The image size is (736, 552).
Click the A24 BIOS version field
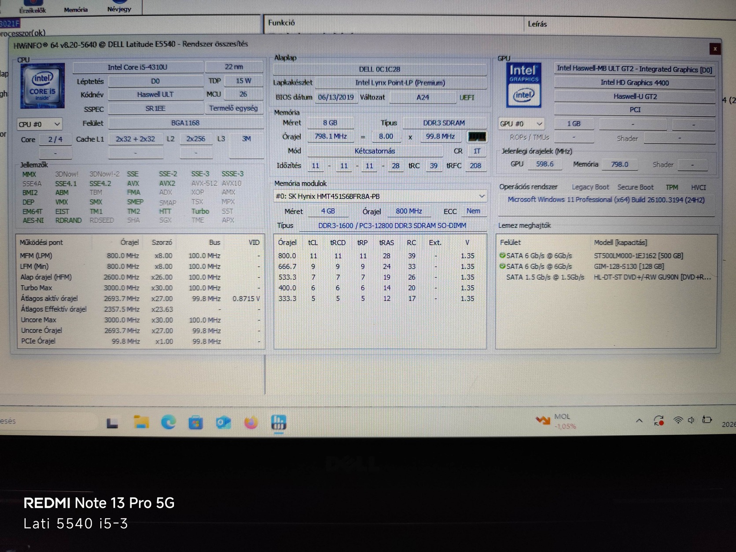423,97
